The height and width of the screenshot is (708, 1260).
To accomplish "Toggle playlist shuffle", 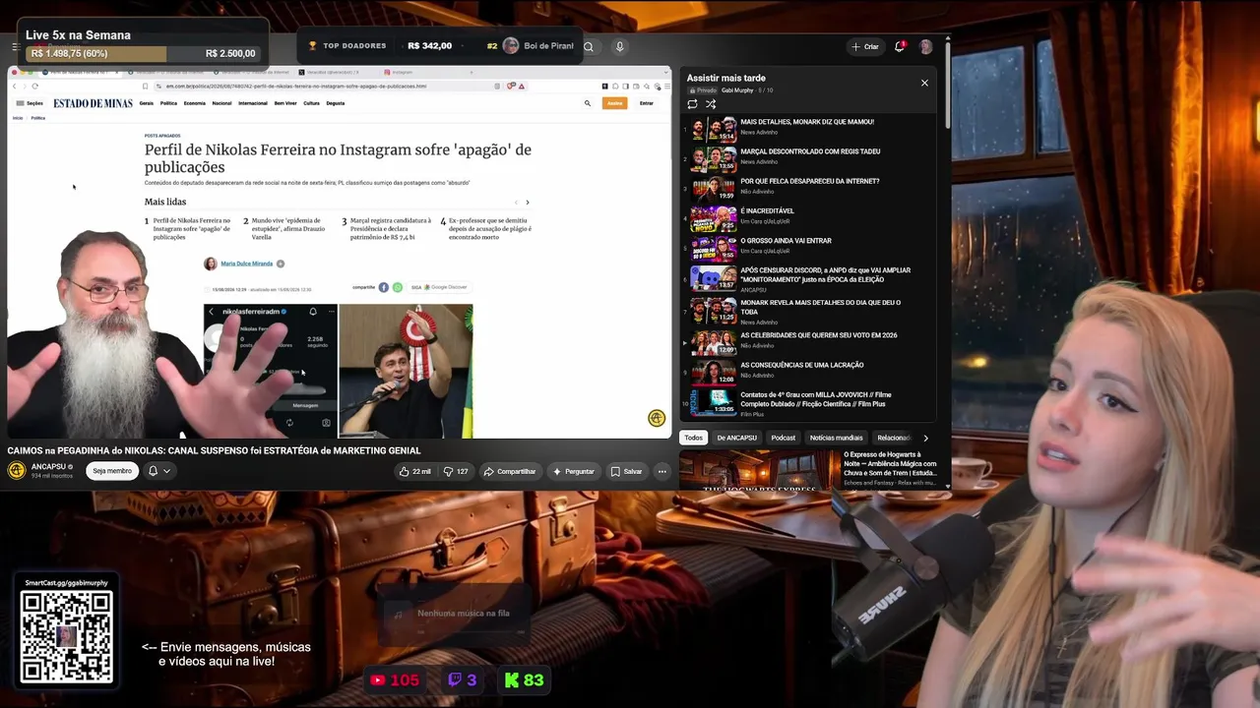I will coord(711,103).
